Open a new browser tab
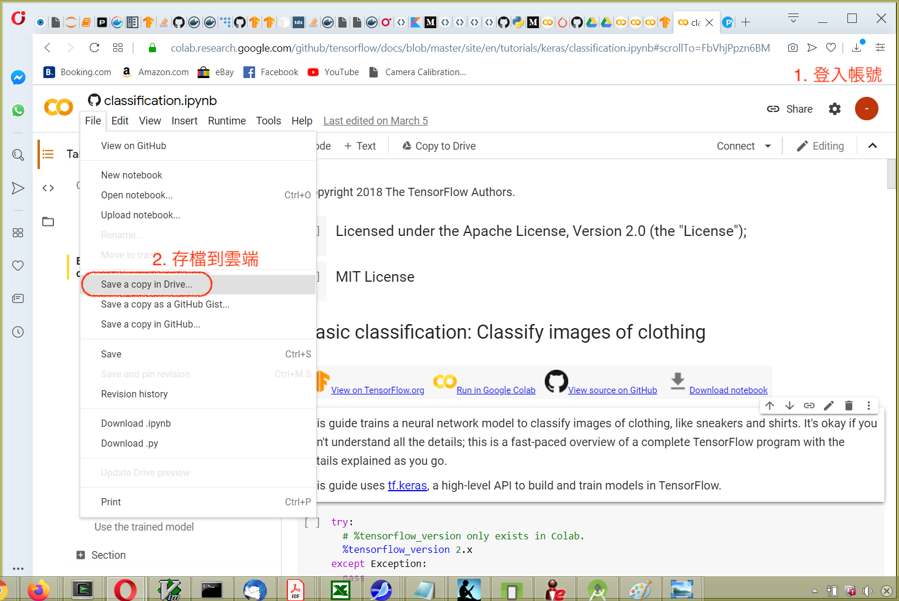 click(745, 22)
